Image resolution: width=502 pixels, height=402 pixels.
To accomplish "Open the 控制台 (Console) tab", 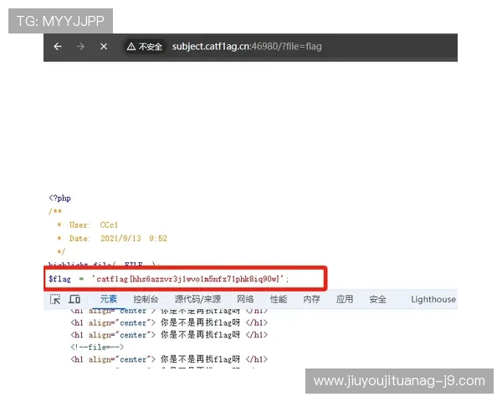I will [146, 299].
